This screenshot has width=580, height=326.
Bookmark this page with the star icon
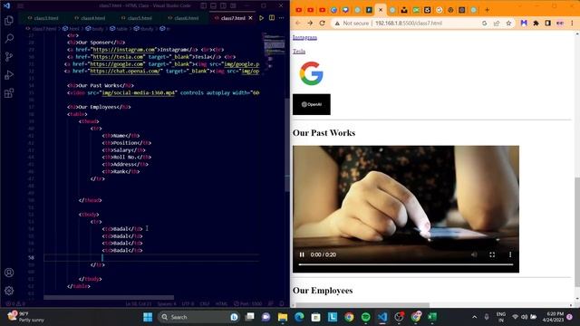click(508, 23)
